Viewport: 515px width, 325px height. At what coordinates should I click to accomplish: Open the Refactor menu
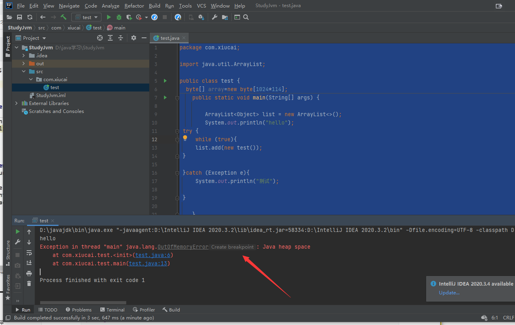tap(134, 6)
